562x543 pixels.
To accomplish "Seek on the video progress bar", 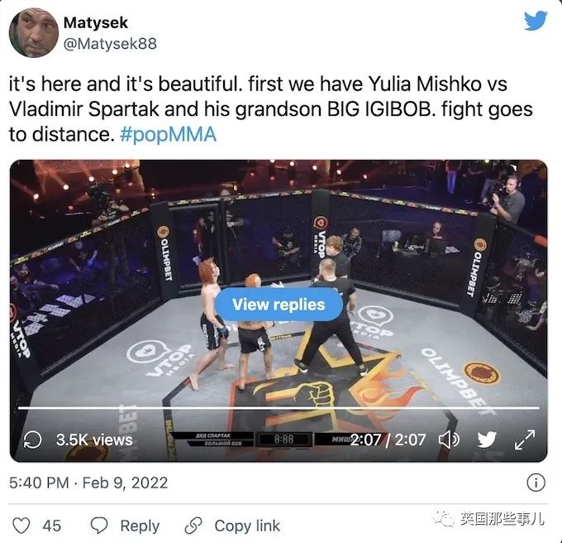I will (279, 408).
